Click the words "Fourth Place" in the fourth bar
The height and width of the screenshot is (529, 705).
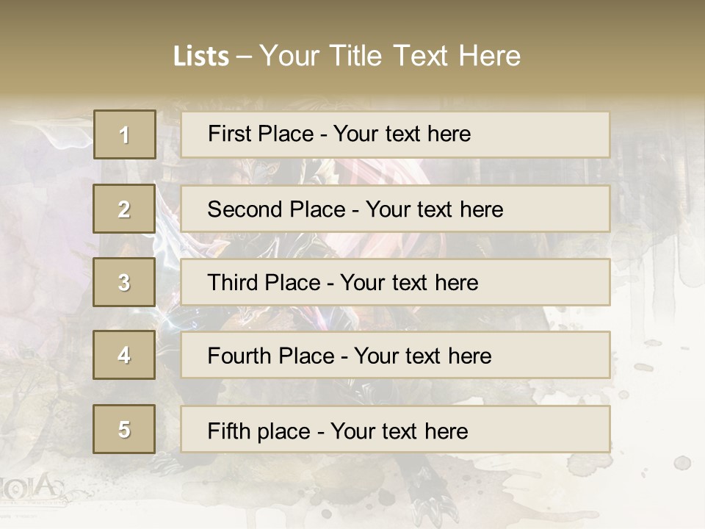[x=271, y=356]
